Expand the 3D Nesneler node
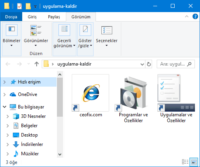This screenshot has height=167, width=200. tap(8, 116)
